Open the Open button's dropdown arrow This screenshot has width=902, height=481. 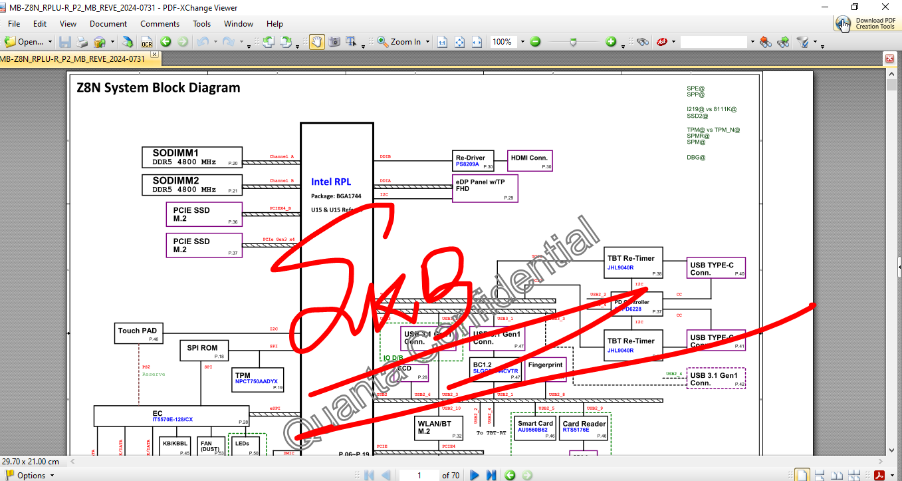point(50,42)
